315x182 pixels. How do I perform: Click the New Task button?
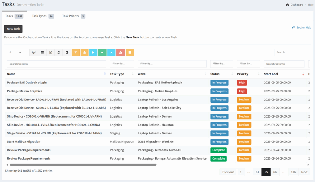pyautogui.click(x=13, y=29)
